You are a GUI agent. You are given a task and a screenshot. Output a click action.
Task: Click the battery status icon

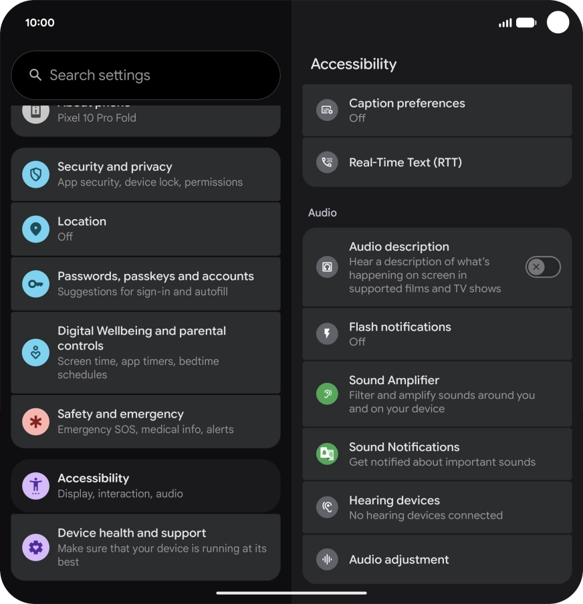pos(526,23)
